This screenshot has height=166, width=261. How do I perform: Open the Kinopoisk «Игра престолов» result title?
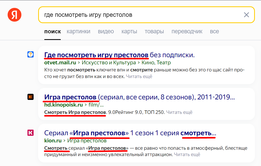[x=139, y=97]
